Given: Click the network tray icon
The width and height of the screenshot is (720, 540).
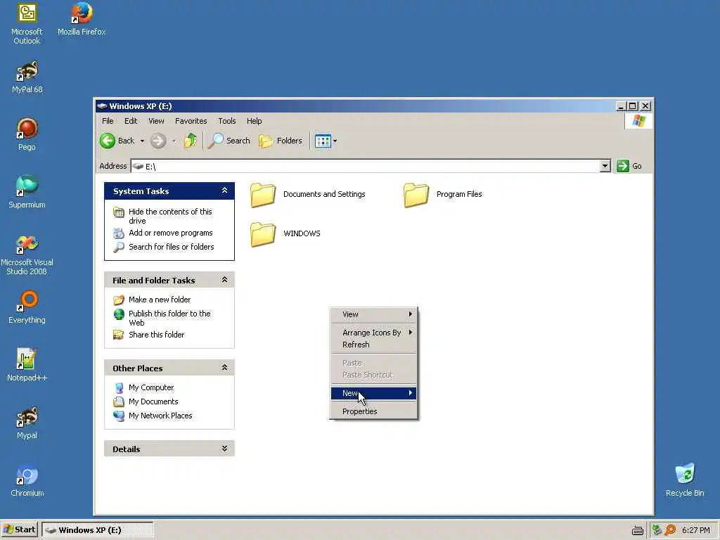Looking at the screenshot, I should 657,530.
